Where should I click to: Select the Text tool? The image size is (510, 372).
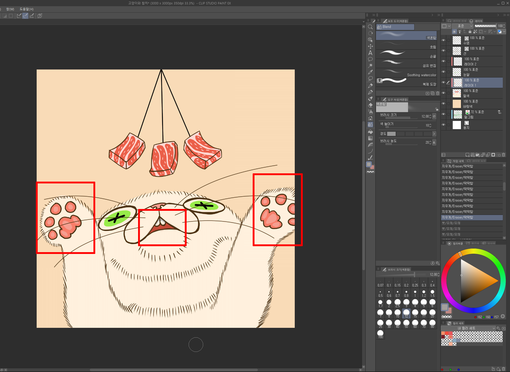click(370, 53)
